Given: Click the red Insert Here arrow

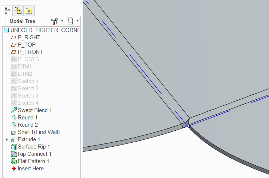Looking at the screenshot, I should point(14,169).
